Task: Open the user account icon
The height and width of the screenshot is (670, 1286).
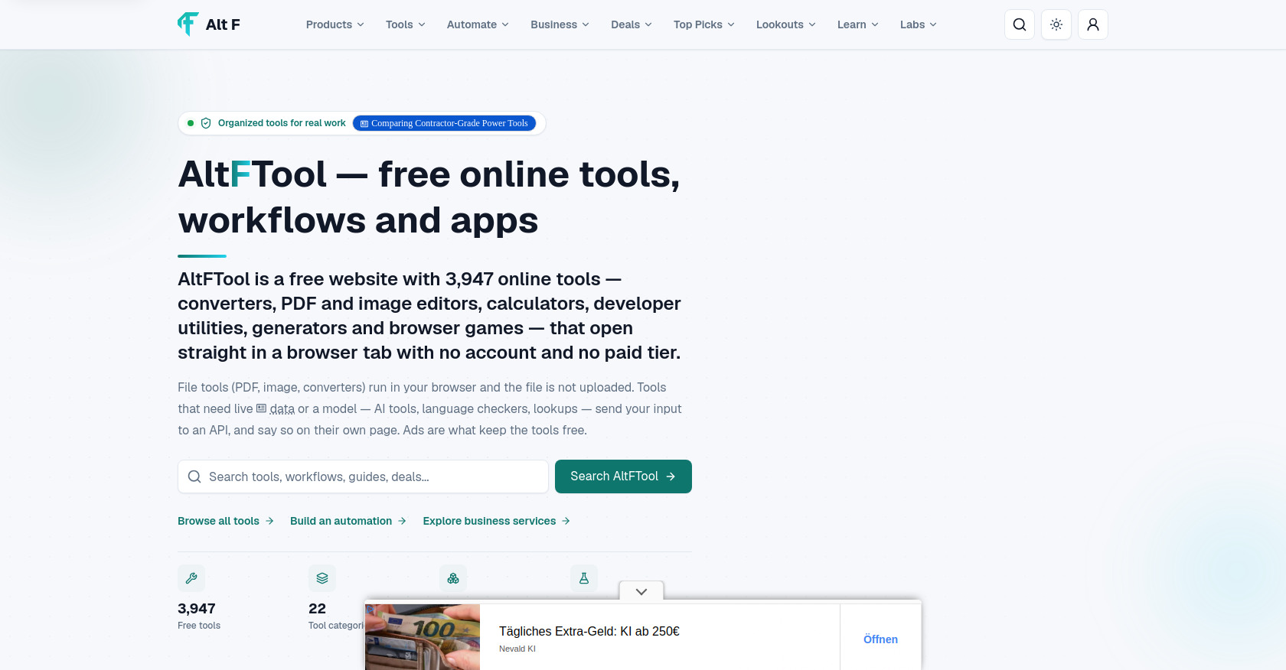Action: coord(1093,24)
